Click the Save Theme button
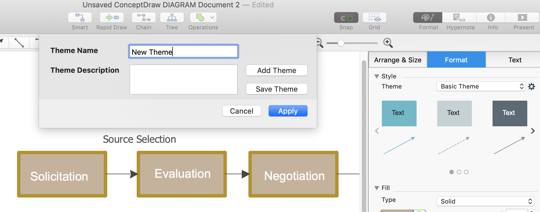 tap(276, 89)
